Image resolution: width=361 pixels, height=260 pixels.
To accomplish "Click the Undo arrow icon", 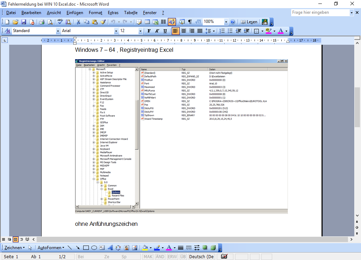I will [x=113, y=22].
